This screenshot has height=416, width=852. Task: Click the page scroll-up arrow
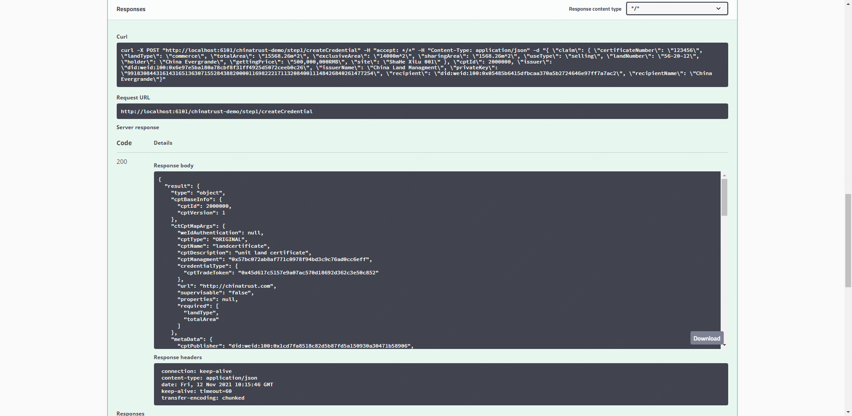848,3
